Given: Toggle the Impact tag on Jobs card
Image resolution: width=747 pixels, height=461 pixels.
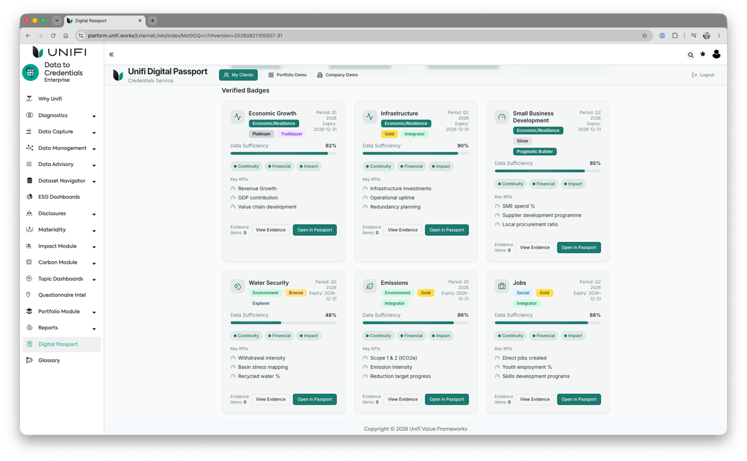Looking at the screenshot, I should 573,336.
